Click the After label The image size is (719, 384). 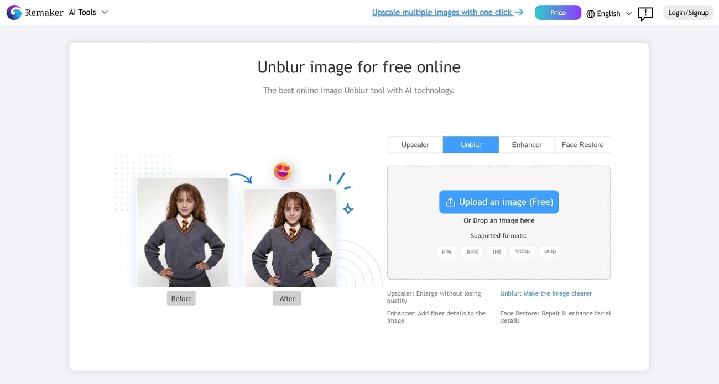click(287, 298)
